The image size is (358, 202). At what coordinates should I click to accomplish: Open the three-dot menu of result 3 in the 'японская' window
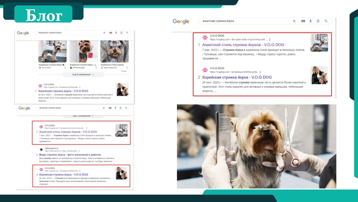click(x=80, y=171)
